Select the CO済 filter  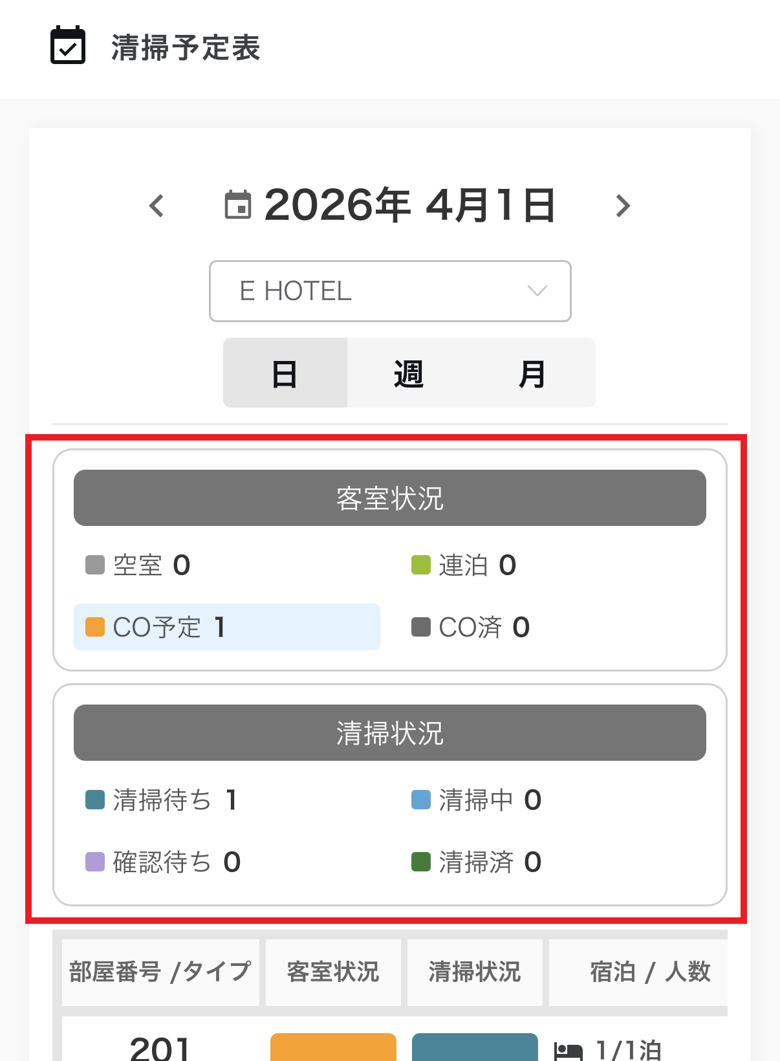471,627
